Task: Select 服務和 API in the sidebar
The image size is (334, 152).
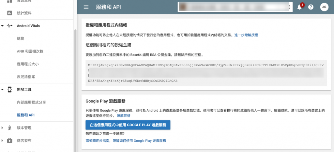Action: coord(25,115)
